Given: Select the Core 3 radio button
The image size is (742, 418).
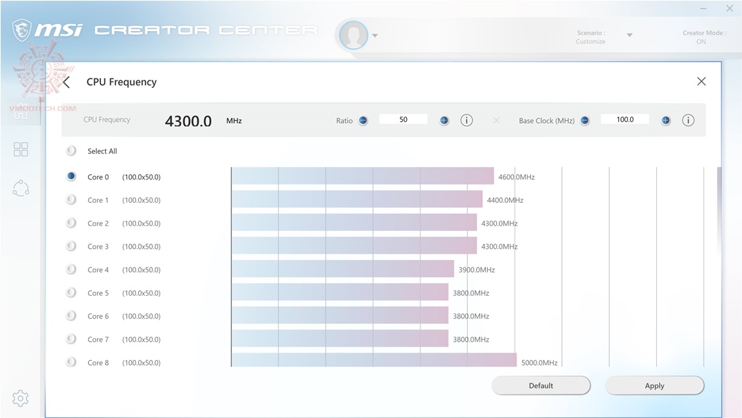Looking at the screenshot, I should (x=71, y=245).
